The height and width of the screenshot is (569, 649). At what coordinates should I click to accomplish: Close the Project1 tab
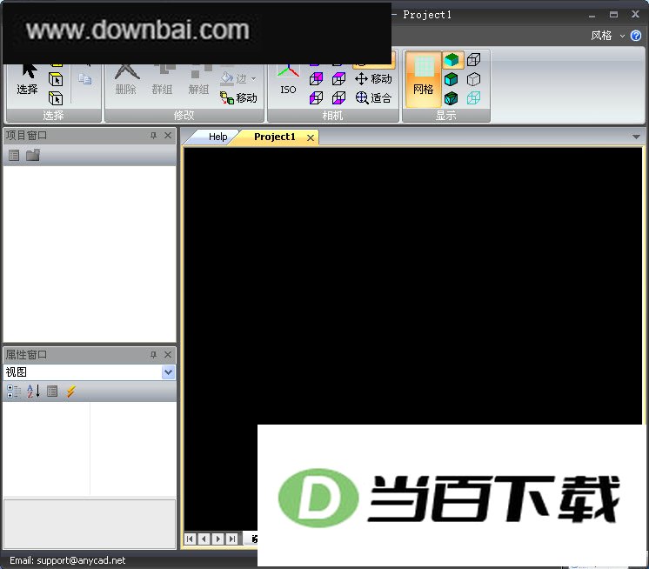click(311, 137)
